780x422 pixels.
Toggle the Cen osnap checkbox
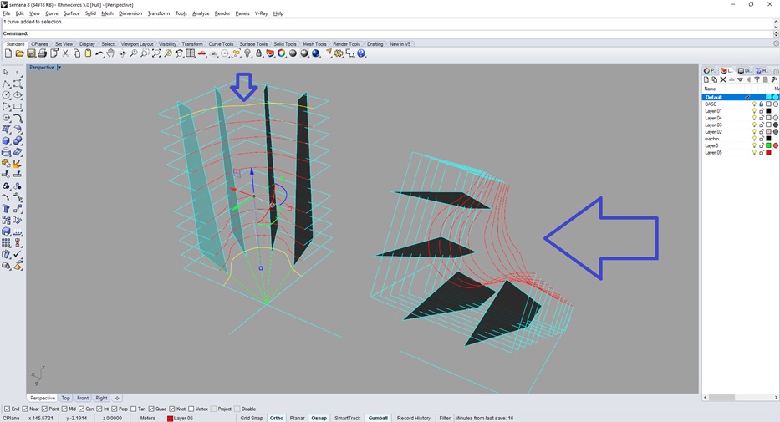pos(81,409)
